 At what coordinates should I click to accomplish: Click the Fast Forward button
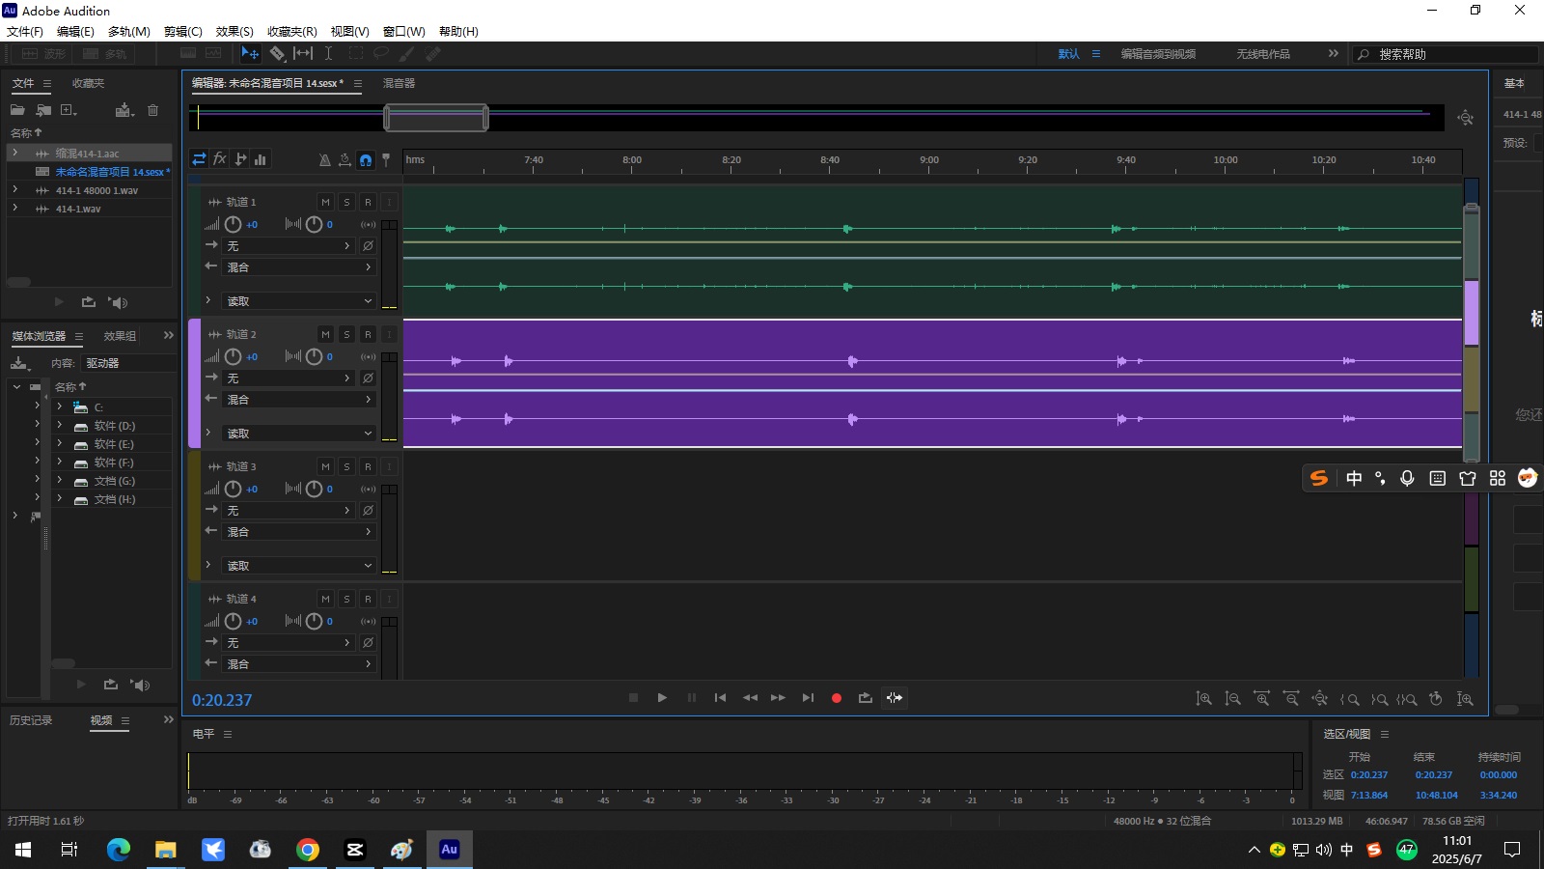pos(778,697)
